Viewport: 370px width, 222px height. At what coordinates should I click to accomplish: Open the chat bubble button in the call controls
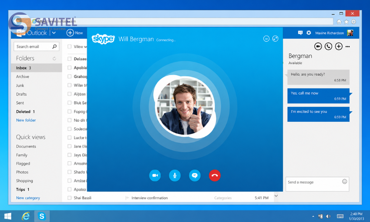tap(195, 175)
